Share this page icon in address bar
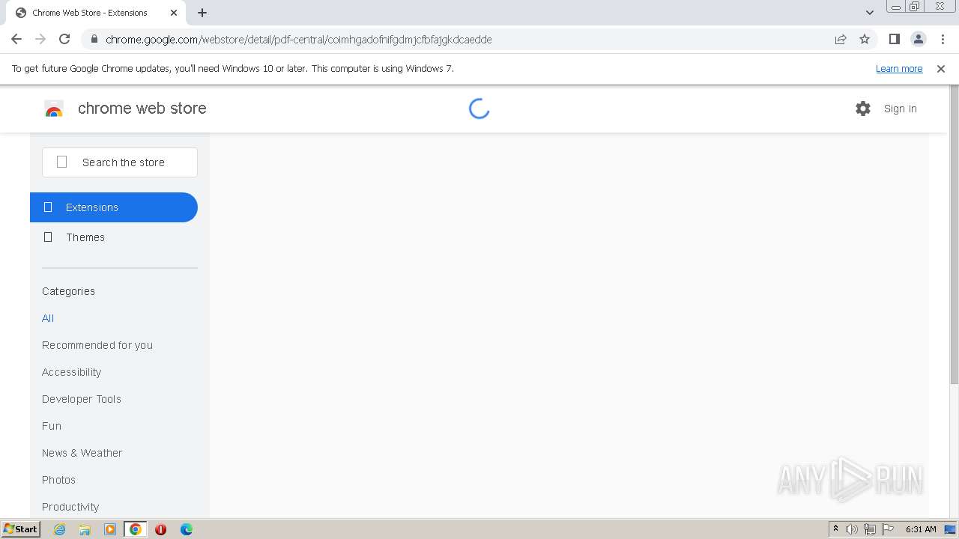The image size is (959, 539). (x=841, y=39)
